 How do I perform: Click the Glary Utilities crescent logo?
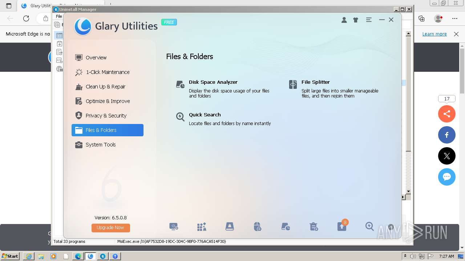[x=83, y=26]
